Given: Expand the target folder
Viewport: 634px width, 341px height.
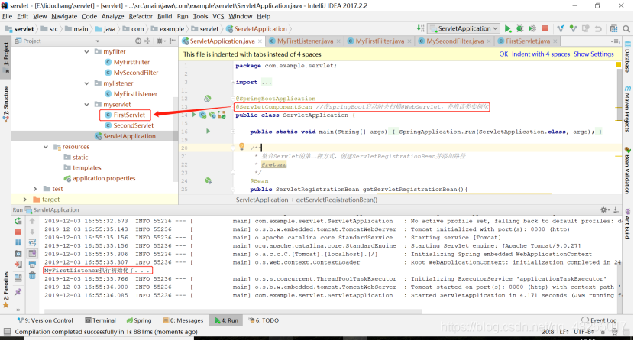Looking at the screenshot, I should [24, 200].
